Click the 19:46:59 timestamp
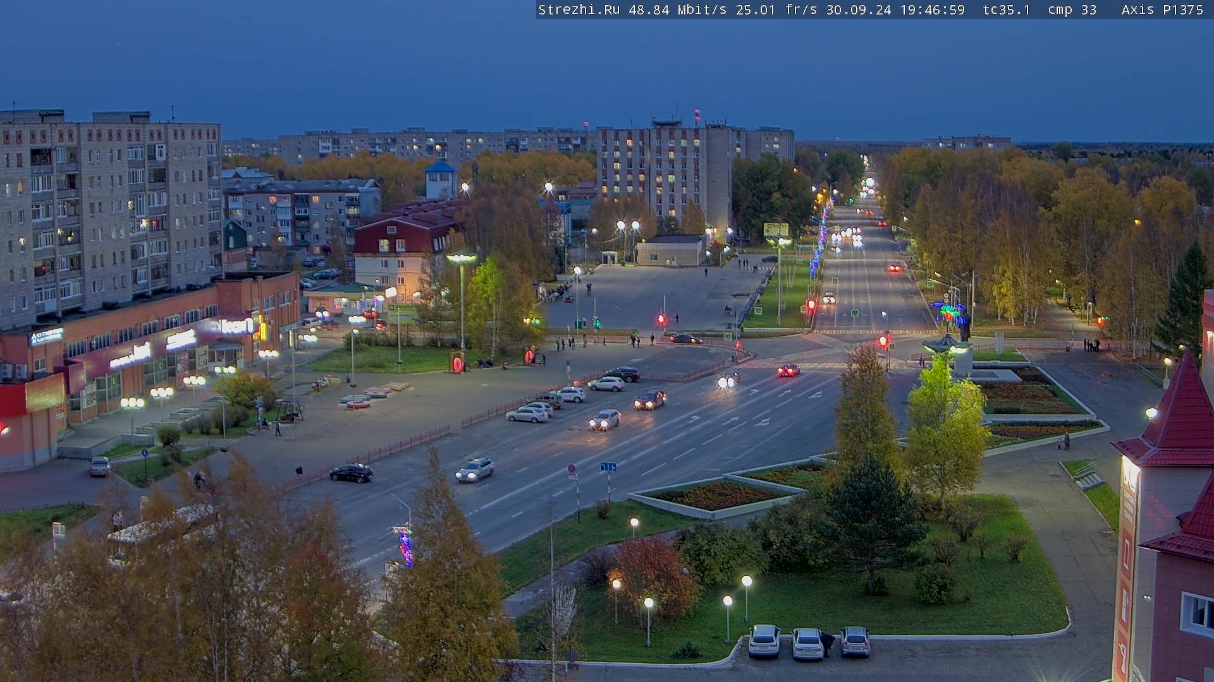Image resolution: width=1214 pixels, height=682 pixels. point(933,10)
